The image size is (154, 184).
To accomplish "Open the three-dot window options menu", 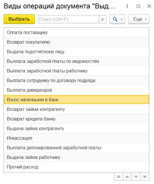I will pos(127,6).
